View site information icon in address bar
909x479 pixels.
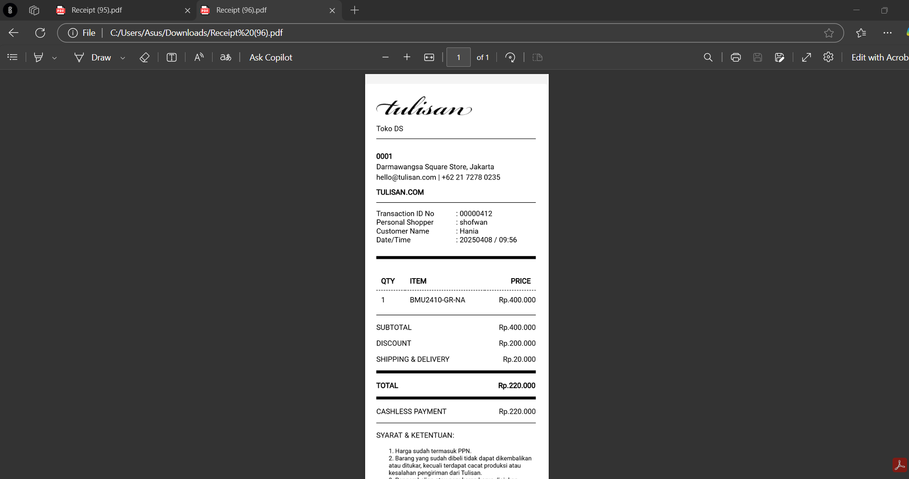coord(73,33)
